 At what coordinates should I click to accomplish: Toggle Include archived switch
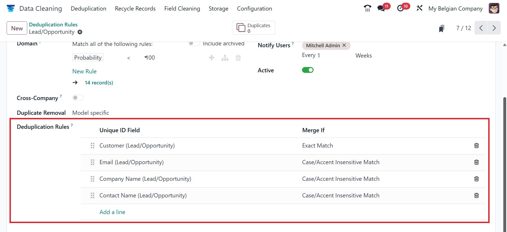pyautogui.click(x=194, y=44)
